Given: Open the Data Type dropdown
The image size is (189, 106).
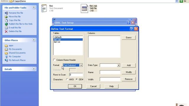Looking at the screenshot, I should pos(118,65).
